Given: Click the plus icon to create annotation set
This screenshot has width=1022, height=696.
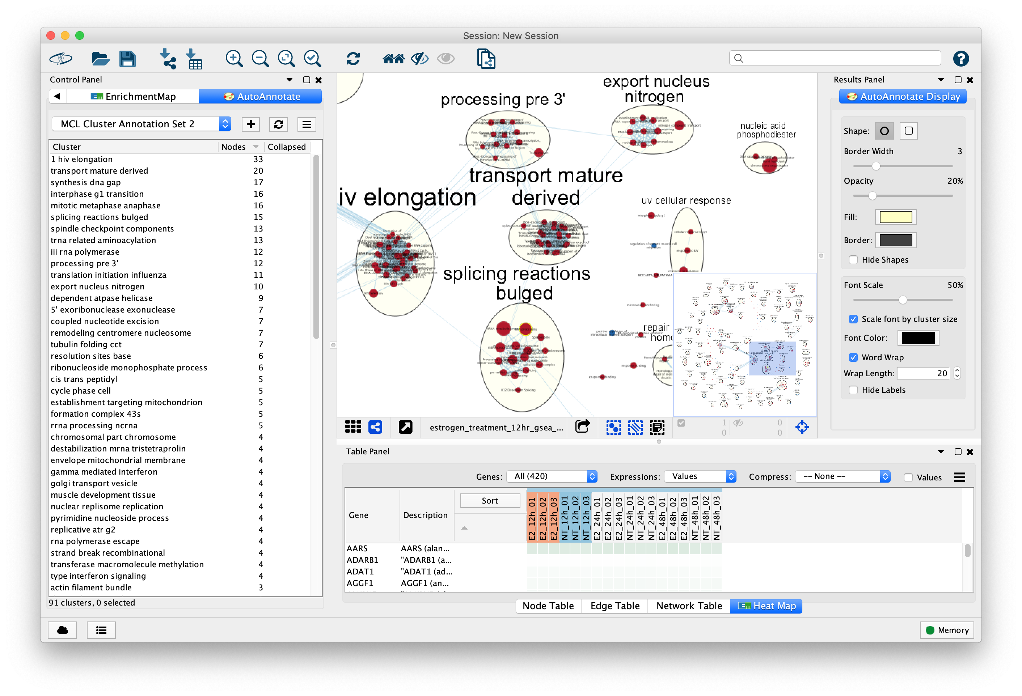Looking at the screenshot, I should [251, 124].
